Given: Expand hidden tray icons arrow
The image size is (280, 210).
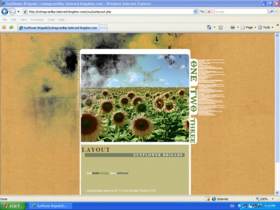Looking at the screenshot, I should point(239,206).
